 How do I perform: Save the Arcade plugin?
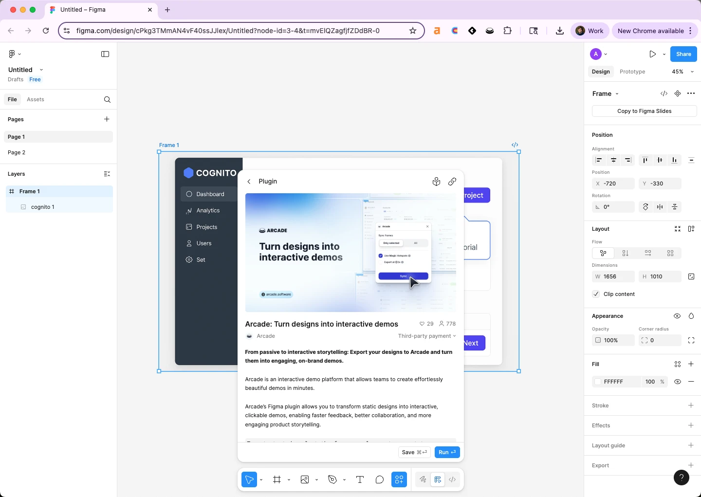point(414,452)
